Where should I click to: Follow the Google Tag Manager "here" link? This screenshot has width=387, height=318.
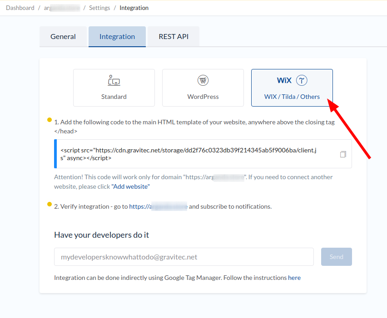click(x=294, y=278)
